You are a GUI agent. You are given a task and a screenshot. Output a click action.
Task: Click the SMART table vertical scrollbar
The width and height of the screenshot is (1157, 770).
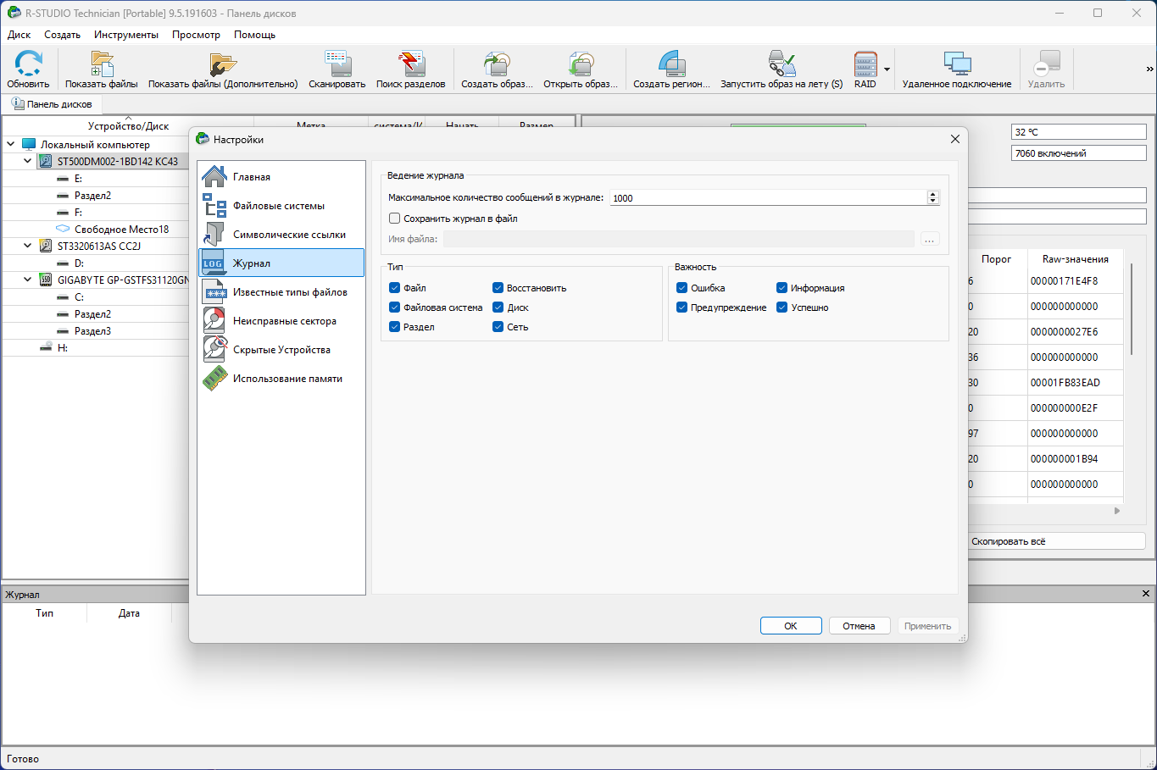click(1132, 309)
